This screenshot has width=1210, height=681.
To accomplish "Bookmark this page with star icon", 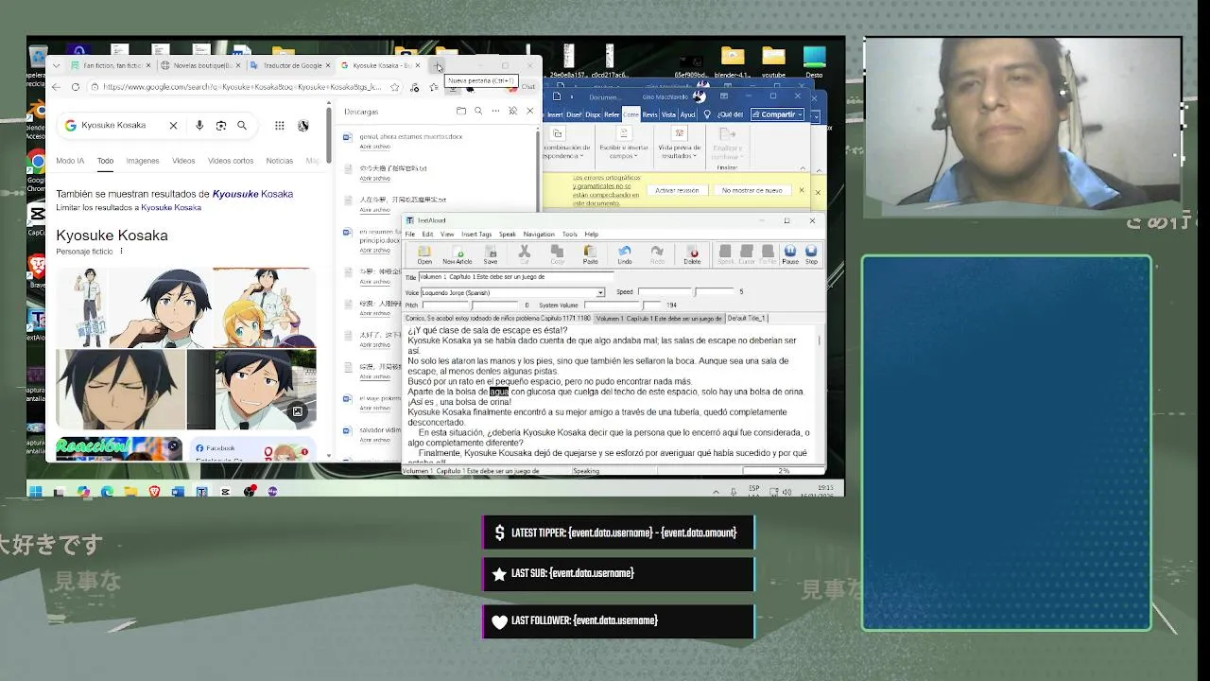I will point(394,87).
